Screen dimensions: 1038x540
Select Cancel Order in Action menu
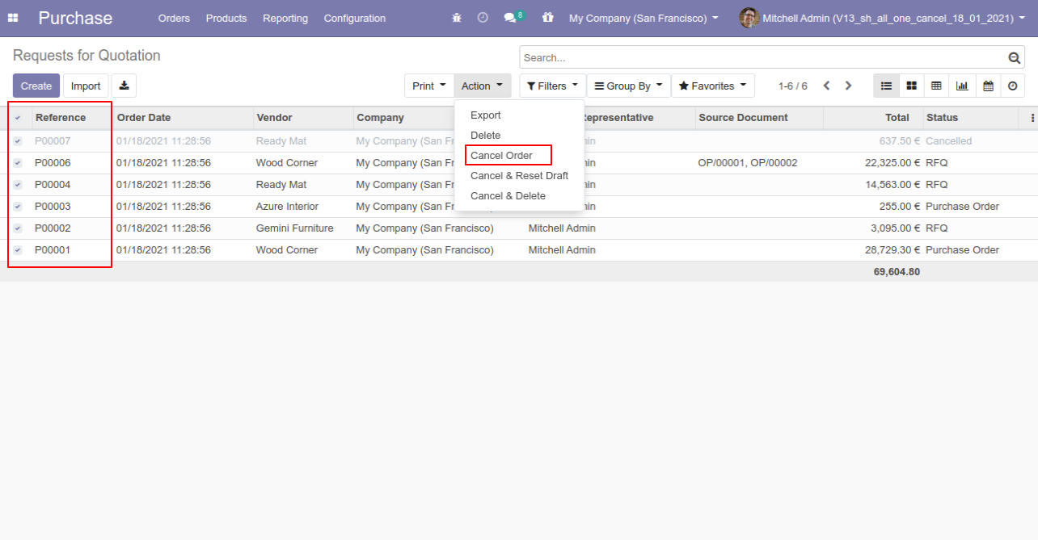click(x=519, y=156)
